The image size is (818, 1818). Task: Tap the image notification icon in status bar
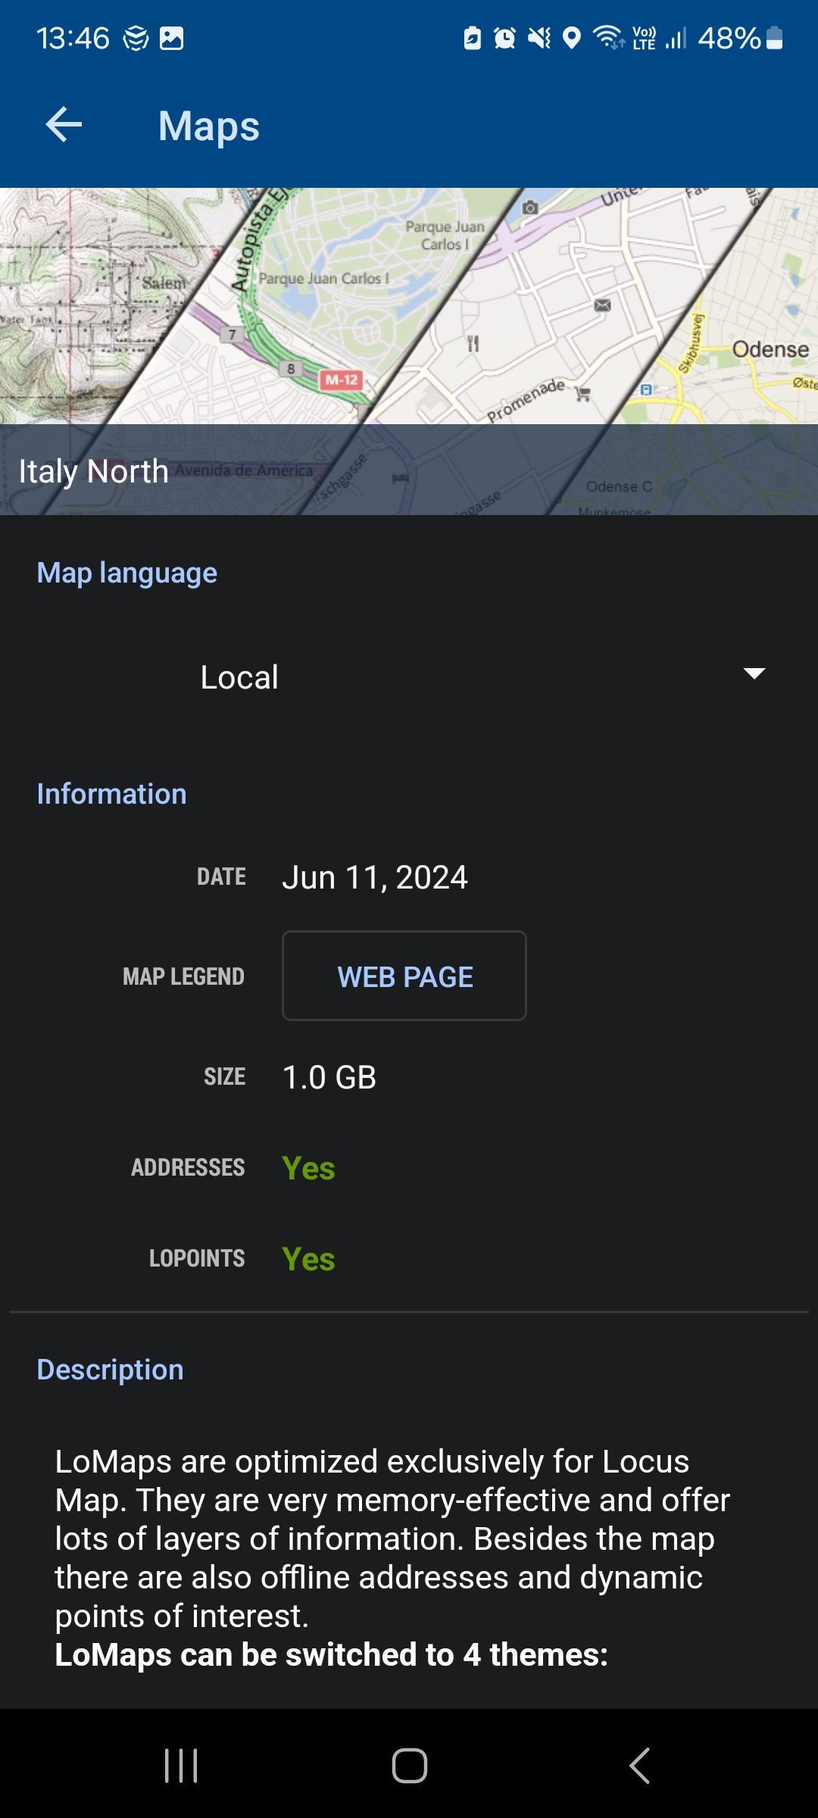[172, 38]
